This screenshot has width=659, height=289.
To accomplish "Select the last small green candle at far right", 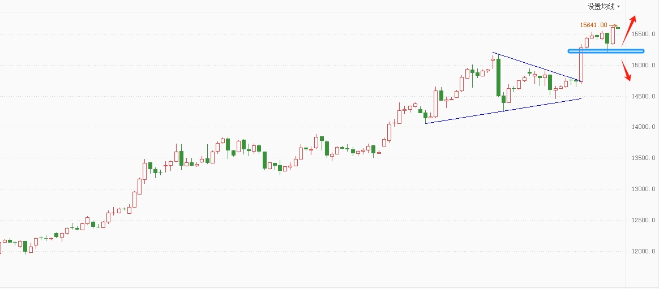I will (x=618, y=27).
